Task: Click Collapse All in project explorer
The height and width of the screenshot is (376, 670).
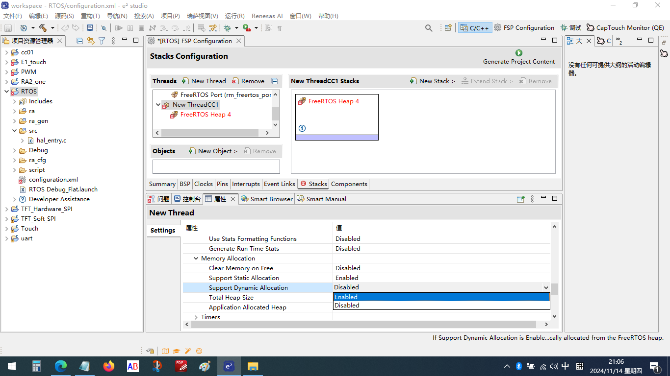Action: tap(80, 41)
